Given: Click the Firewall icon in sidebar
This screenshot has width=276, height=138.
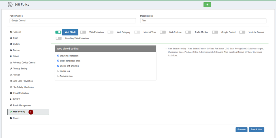Looking at the screenshot, I should click(11, 75).
